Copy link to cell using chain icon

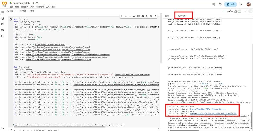(134, 16)
